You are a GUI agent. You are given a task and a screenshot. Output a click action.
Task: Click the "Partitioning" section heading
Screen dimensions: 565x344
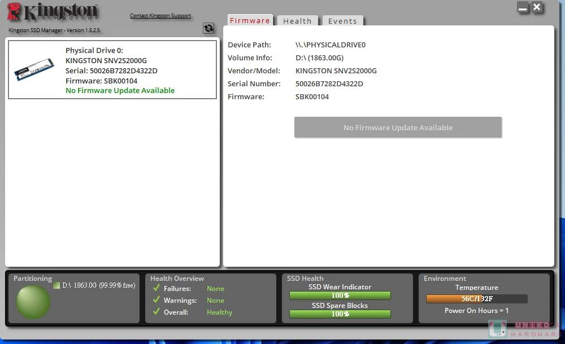pos(33,279)
